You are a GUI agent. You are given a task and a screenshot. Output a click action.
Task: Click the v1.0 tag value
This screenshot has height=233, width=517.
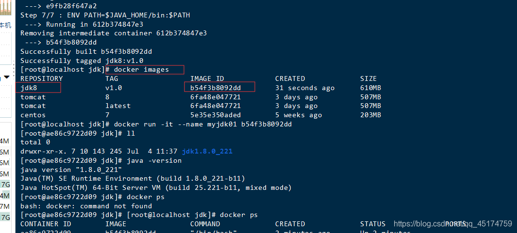[x=114, y=88]
